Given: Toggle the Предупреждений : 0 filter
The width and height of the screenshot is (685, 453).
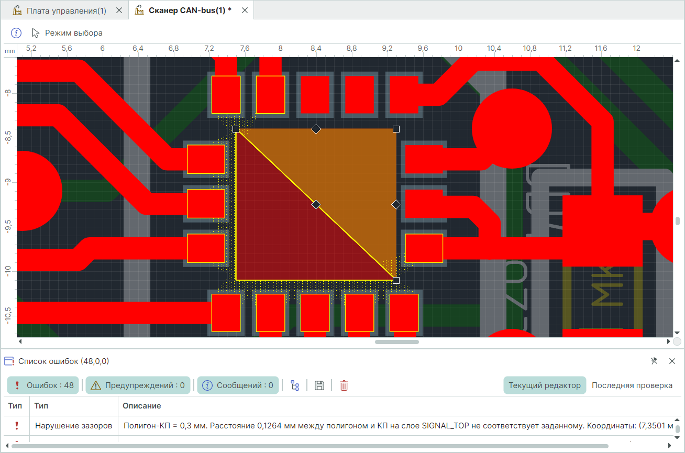Looking at the screenshot, I should [138, 385].
